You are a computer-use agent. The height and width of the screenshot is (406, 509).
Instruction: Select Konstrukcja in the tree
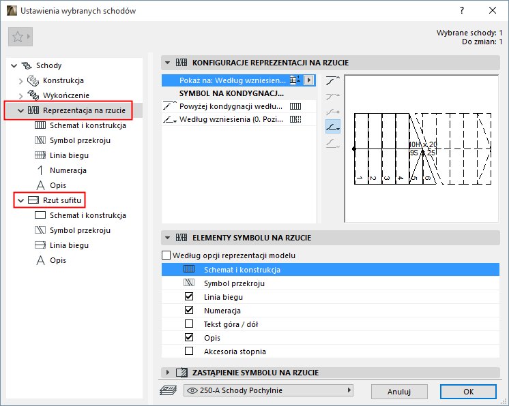click(x=63, y=80)
